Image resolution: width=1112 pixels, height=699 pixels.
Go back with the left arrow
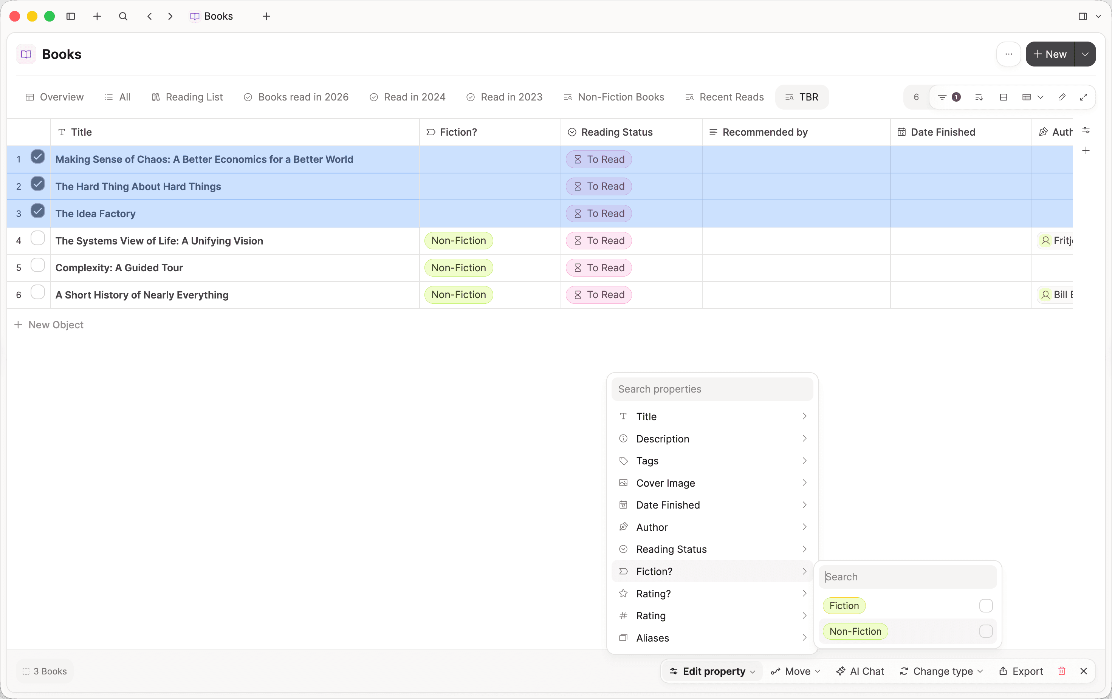click(x=149, y=16)
